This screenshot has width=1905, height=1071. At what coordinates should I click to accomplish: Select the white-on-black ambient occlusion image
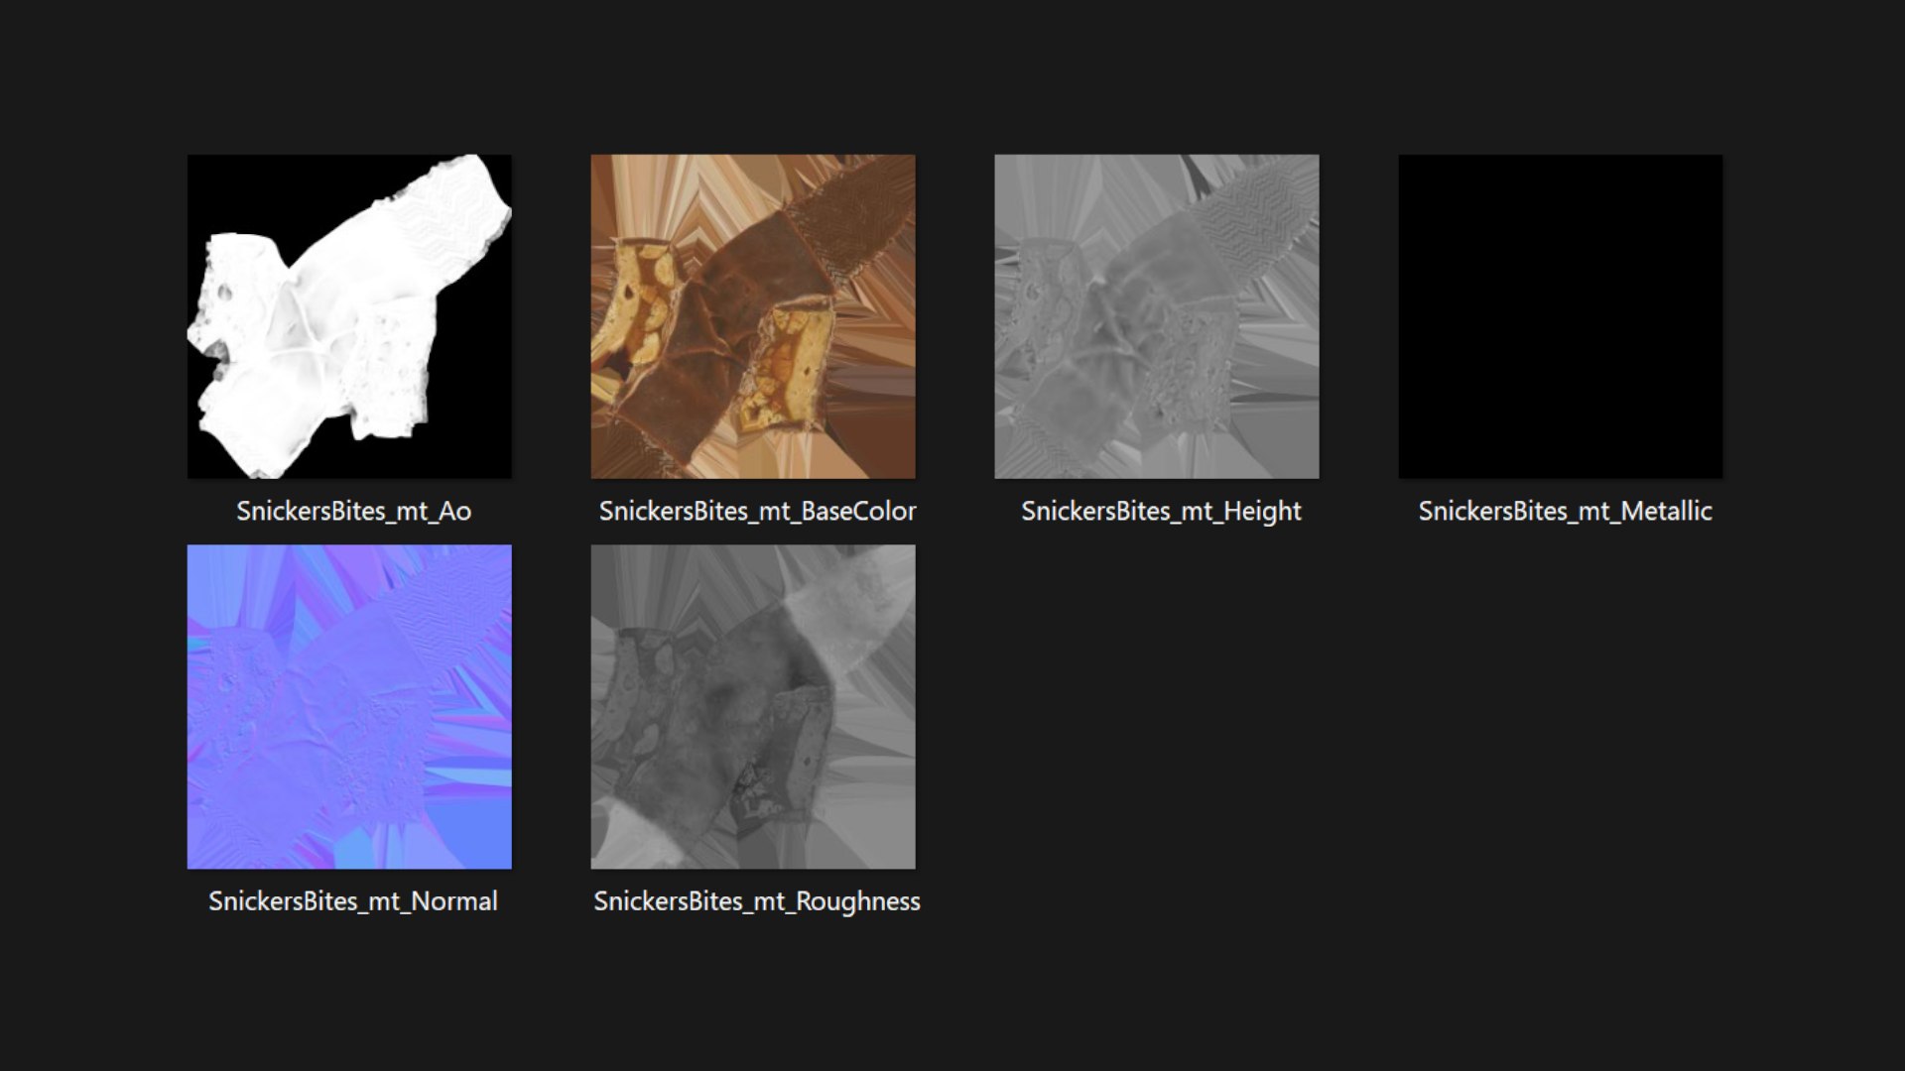click(349, 316)
